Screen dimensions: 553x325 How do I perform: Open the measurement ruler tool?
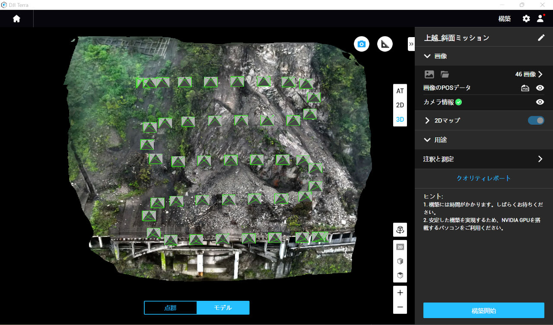click(385, 44)
